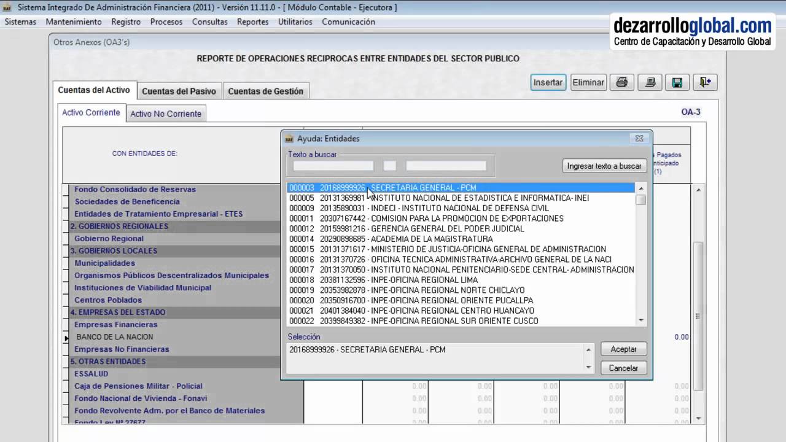The width and height of the screenshot is (786, 442).
Task: Click the ESSALUD row
Action: 91,373
